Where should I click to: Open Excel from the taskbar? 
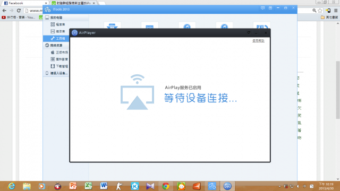(x=88, y=186)
